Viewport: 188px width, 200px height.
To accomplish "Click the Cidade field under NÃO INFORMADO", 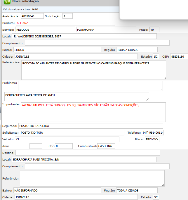I will coord(76,197).
